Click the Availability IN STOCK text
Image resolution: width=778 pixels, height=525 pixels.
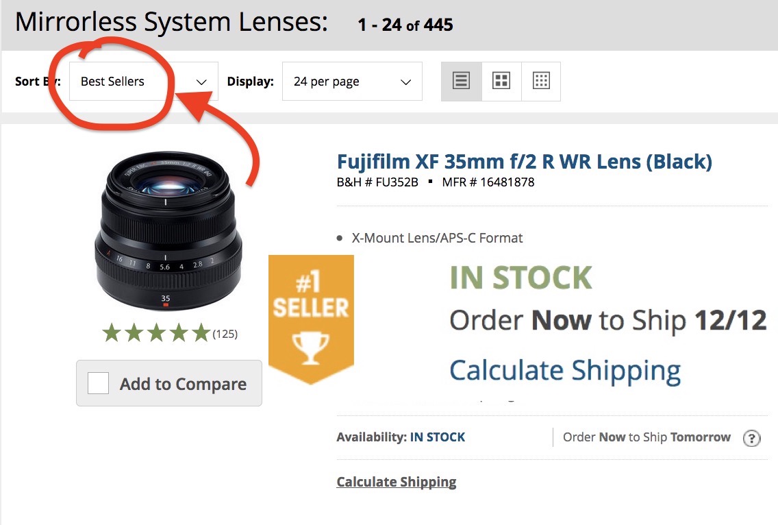pyautogui.click(x=401, y=437)
